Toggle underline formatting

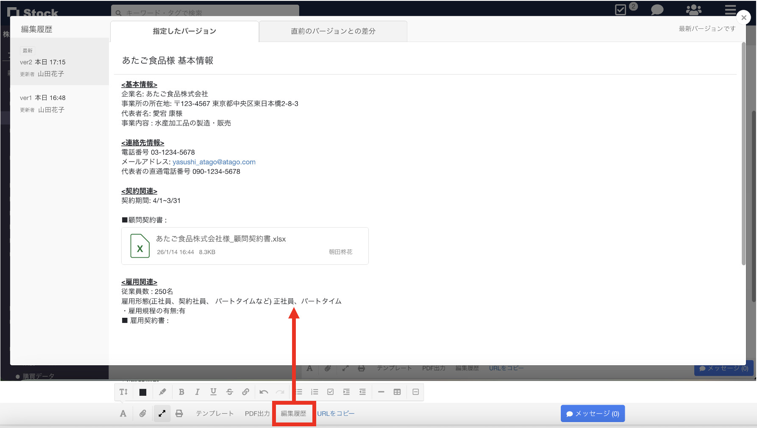point(213,392)
